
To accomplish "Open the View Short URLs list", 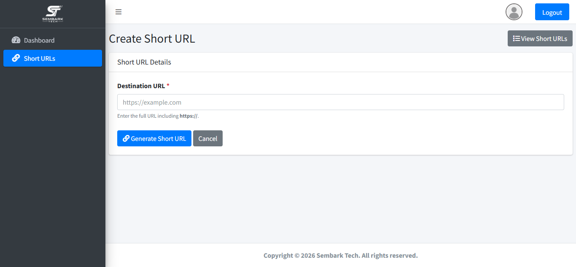I will [x=540, y=38].
